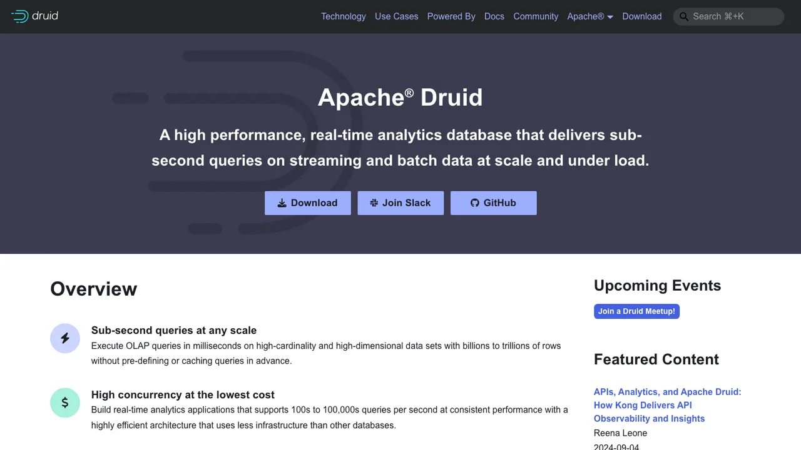Click the Druid logo in the header

pos(34,16)
